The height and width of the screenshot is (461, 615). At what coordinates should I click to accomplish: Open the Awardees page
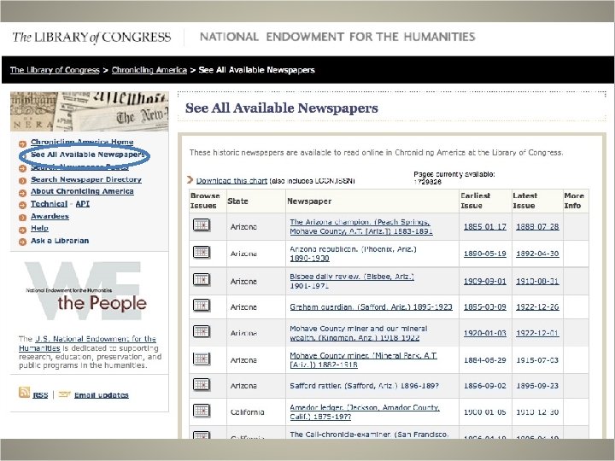[x=50, y=216]
